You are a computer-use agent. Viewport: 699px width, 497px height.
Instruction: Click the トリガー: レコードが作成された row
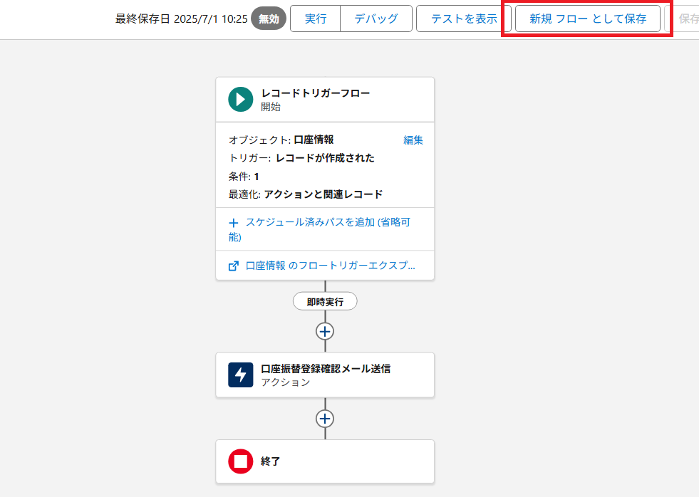click(301, 158)
